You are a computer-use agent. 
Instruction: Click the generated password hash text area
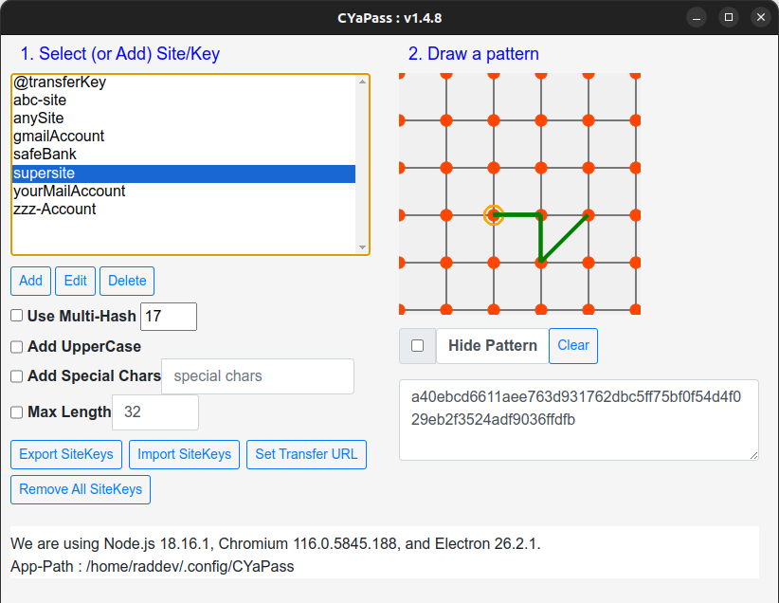[x=578, y=420]
